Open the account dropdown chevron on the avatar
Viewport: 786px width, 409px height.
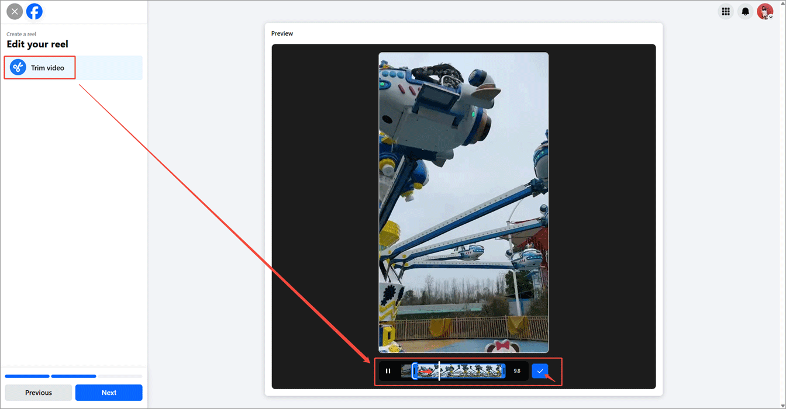[x=771, y=16]
